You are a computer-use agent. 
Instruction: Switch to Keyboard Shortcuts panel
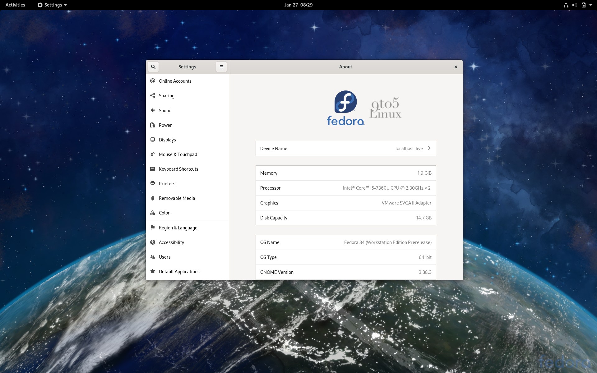(x=178, y=169)
